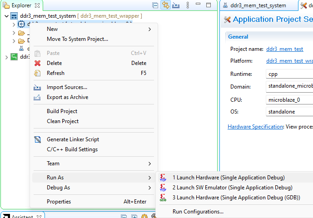Click the red Delete icon in context menu
The image size is (313, 218).
point(38,63)
